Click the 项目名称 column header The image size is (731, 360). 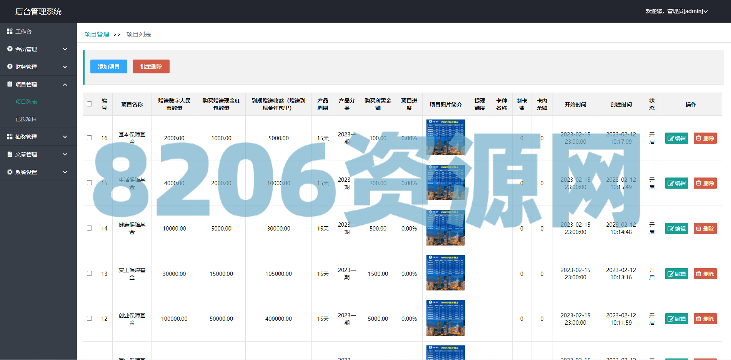(132, 105)
